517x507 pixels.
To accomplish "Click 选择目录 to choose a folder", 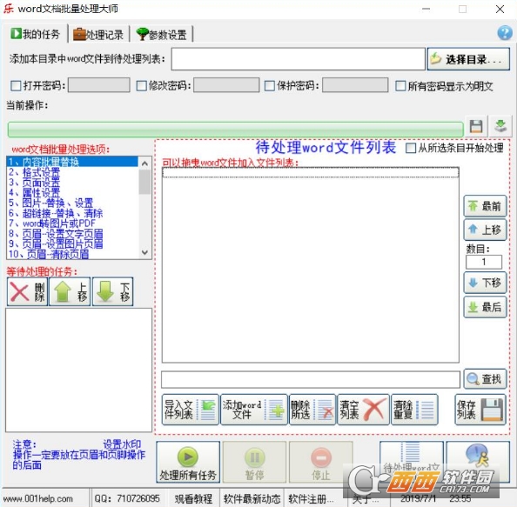I will pyautogui.click(x=468, y=59).
